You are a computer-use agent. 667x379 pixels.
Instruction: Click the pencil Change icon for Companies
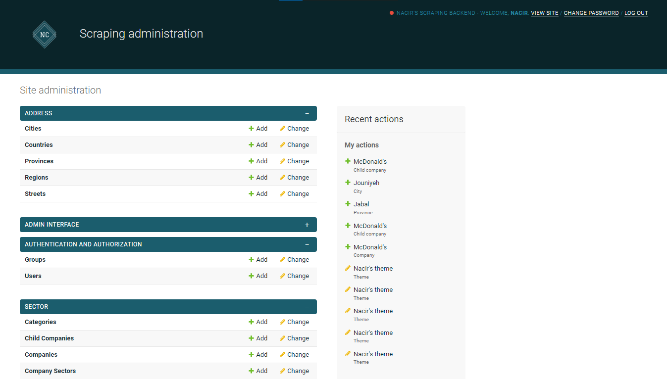point(281,354)
